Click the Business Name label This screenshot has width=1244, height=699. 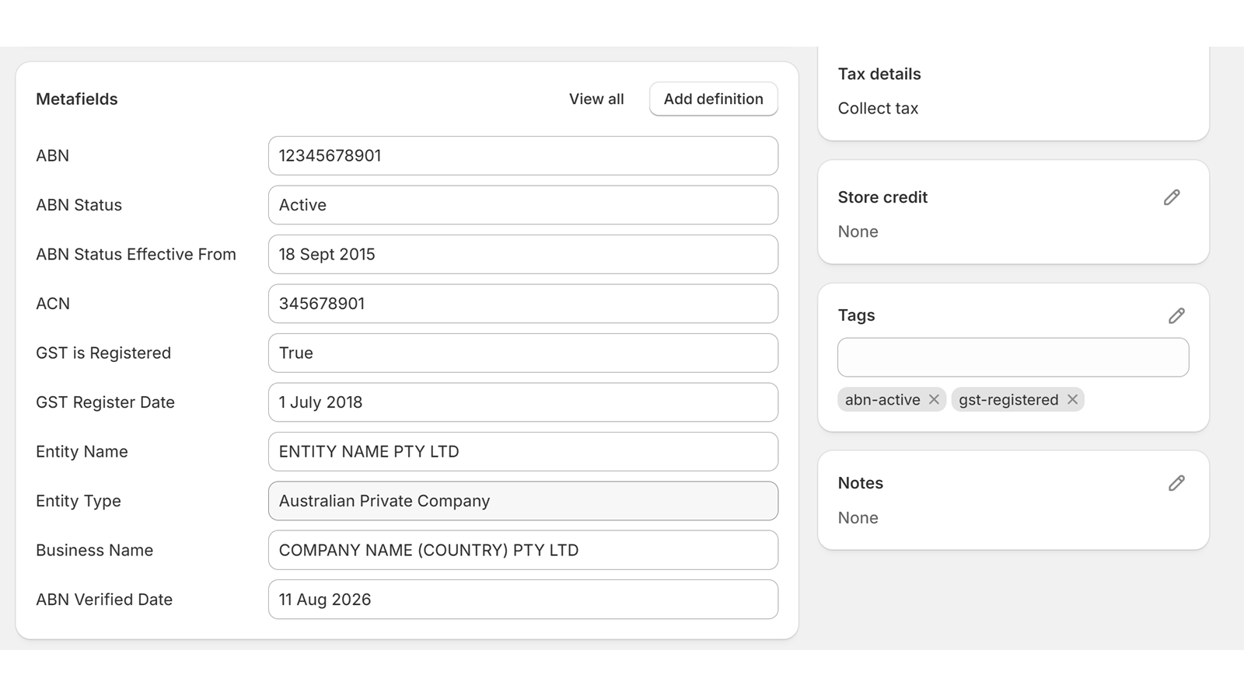click(x=94, y=550)
